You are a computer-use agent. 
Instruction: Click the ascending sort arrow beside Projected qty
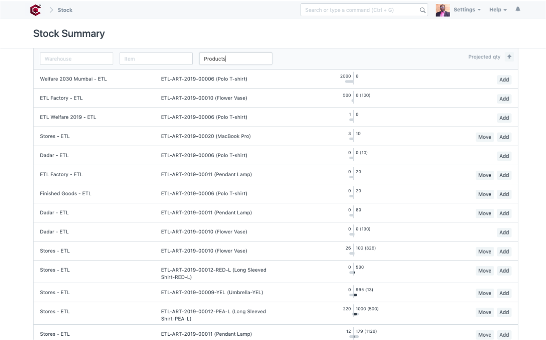point(509,56)
